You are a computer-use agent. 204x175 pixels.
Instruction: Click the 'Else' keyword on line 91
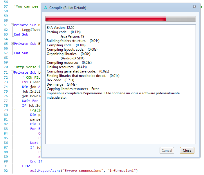point(26,166)
